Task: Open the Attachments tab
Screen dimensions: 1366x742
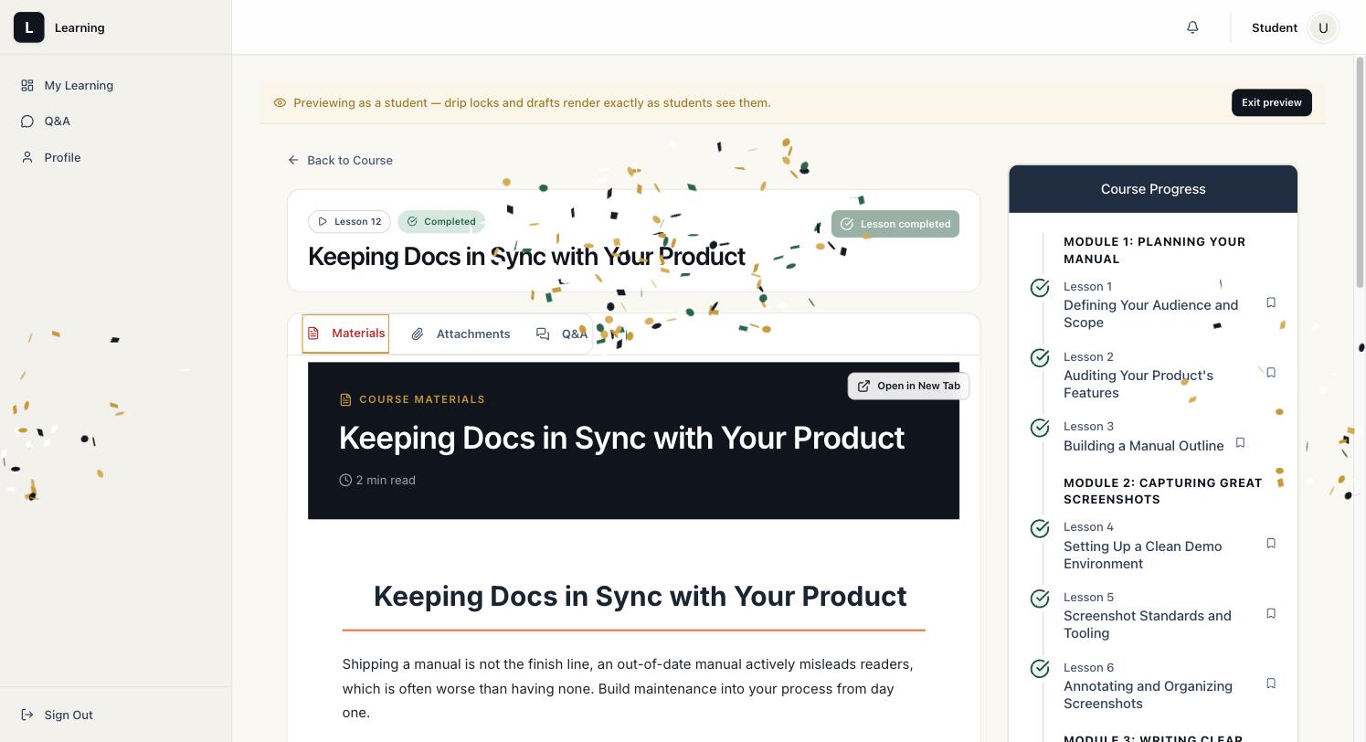Action: pyautogui.click(x=461, y=334)
